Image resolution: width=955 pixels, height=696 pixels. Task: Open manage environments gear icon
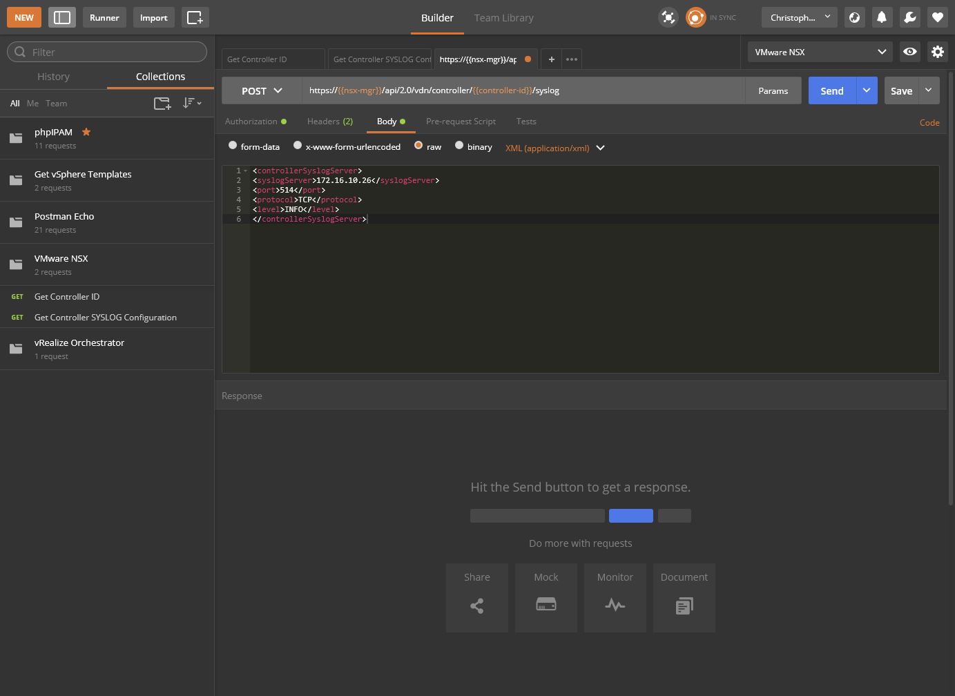(937, 52)
